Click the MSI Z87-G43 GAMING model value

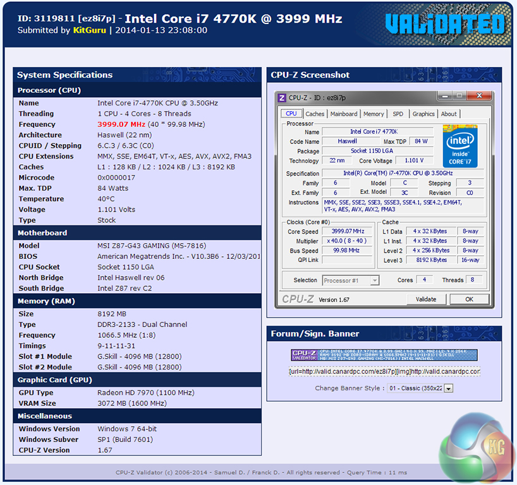pyautogui.click(x=152, y=246)
